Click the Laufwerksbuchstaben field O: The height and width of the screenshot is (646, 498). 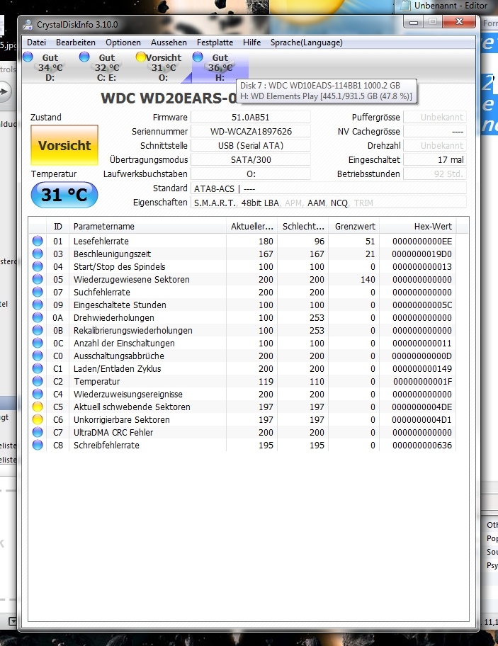click(x=251, y=174)
